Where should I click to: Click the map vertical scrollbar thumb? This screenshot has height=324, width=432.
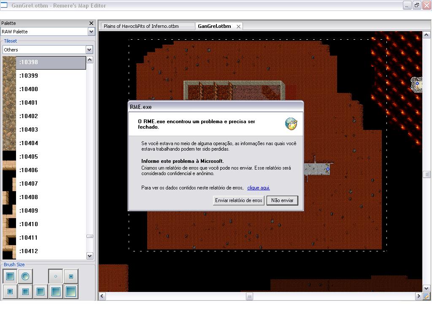tap(426, 174)
